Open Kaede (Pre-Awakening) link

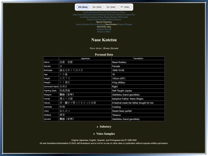point(94,24)
